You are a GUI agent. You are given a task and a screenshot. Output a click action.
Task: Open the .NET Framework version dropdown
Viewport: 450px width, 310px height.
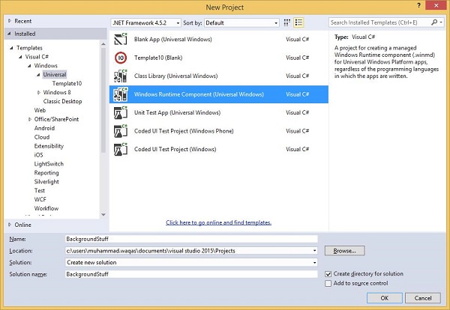[x=146, y=22]
